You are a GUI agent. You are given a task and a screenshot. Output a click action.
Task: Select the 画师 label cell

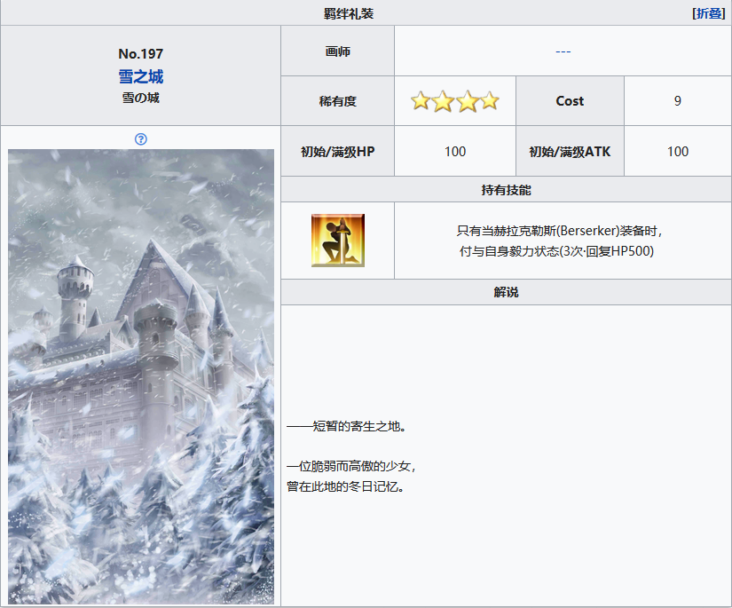[x=338, y=51]
